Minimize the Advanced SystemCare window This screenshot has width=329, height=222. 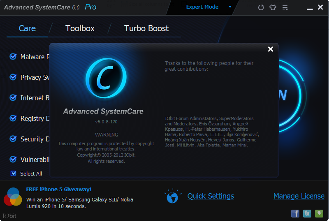pyautogui.click(x=310, y=9)
